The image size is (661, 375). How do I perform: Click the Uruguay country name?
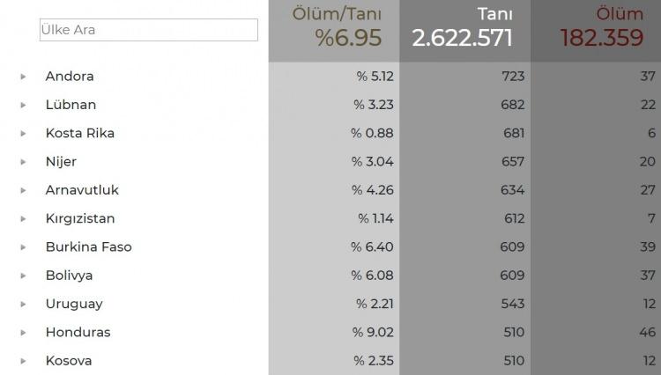click(x=74, y=305)
